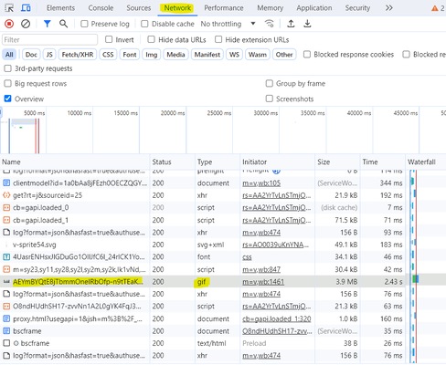Filter requests by Img type
This screenshot has width=446, height=365.
point(151,55)
